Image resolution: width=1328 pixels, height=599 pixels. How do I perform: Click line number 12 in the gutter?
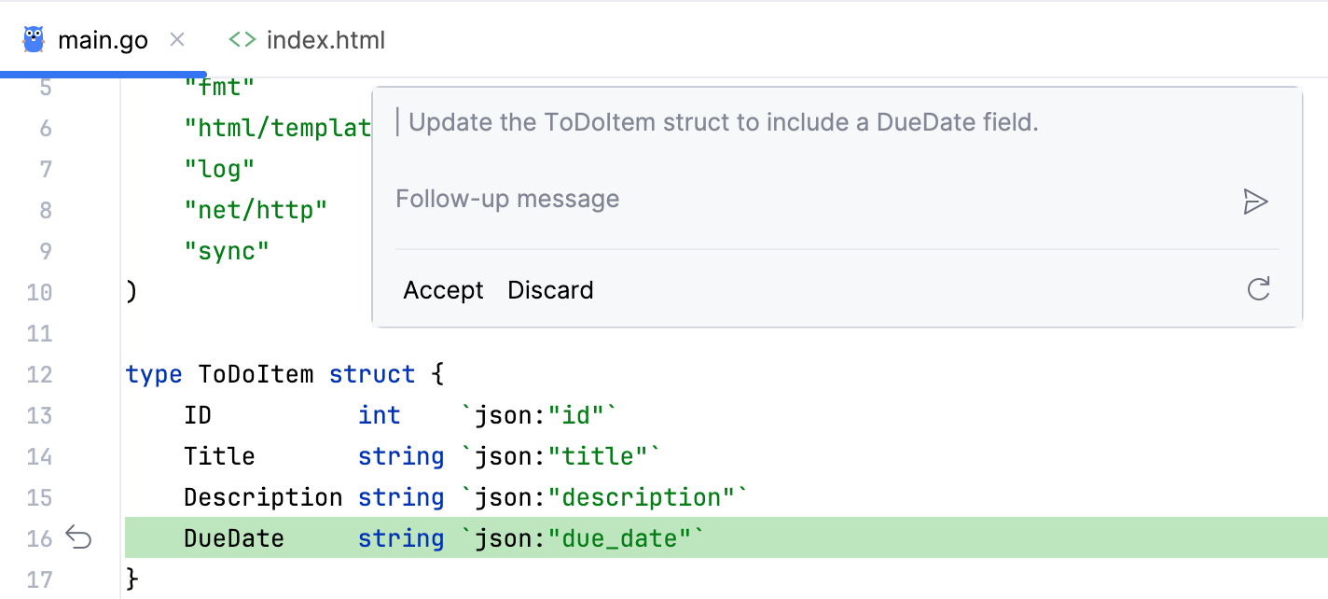click(39, 374)
